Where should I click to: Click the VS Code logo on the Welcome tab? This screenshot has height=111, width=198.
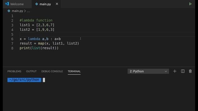pyautogui.click(x=7, y=4)
